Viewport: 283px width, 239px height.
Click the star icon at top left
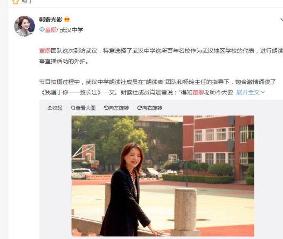click(x=16, y=2)
